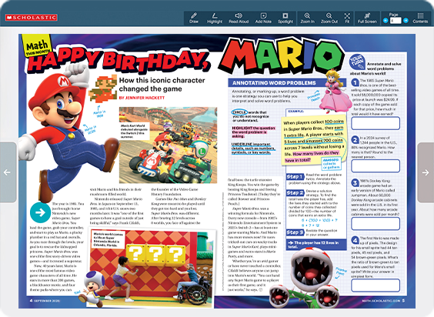
Task: Click answer box for question 2
Action: 376,166
